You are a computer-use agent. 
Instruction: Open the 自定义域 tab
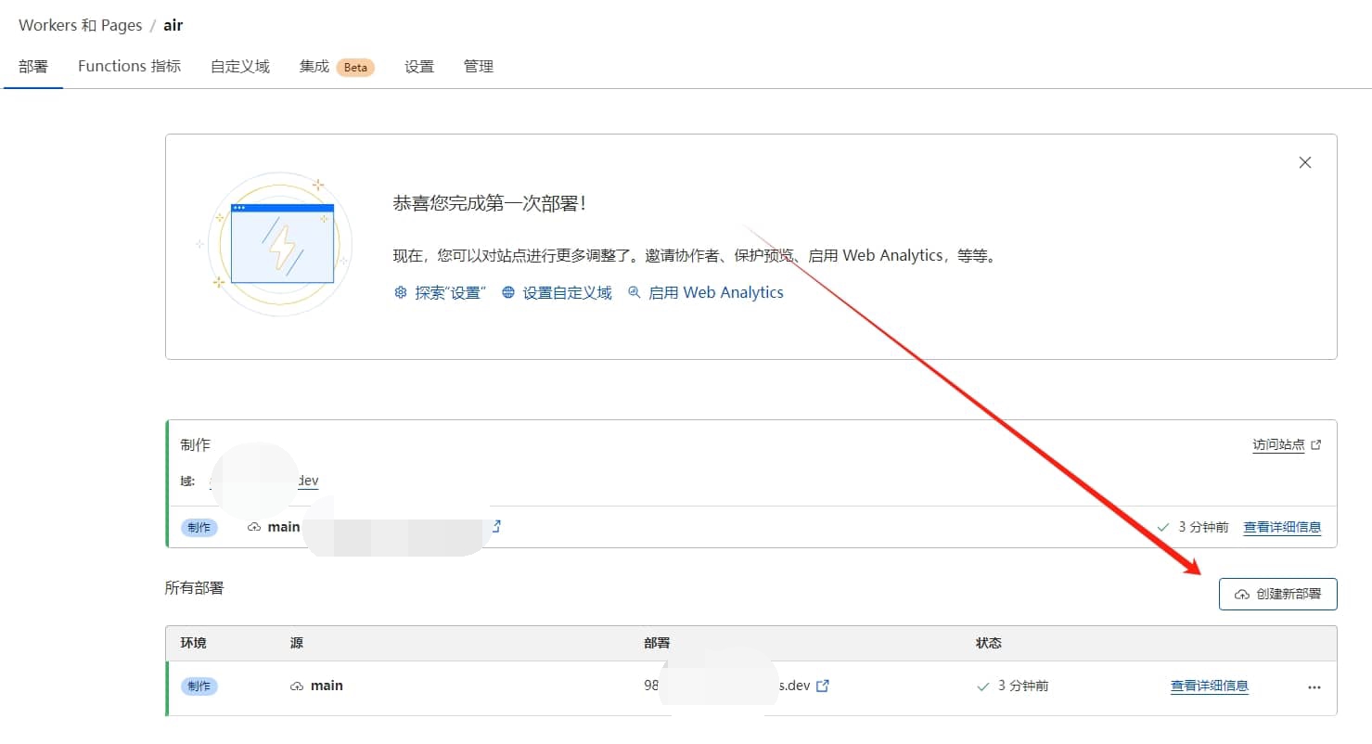click(x=239, y=67)
